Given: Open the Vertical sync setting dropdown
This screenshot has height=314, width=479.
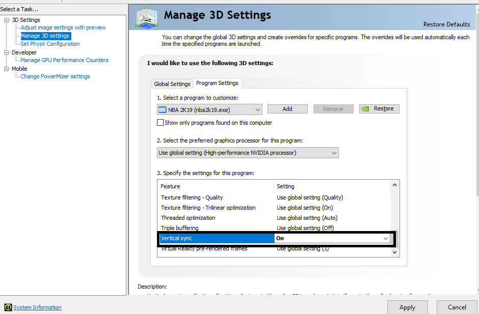Looking at the screenshot, I should [386, 238].
